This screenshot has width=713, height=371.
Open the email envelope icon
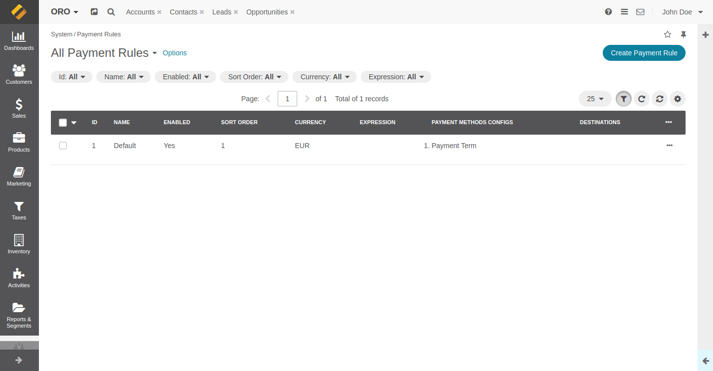[x=640, y=11]
